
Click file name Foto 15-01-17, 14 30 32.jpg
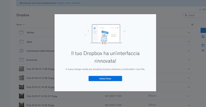[x=40, y=87]
